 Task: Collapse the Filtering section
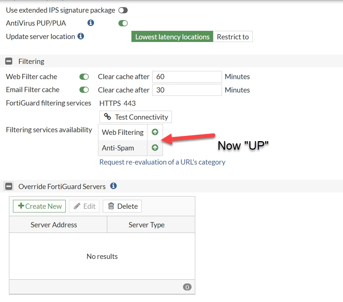tap(9, 61)
